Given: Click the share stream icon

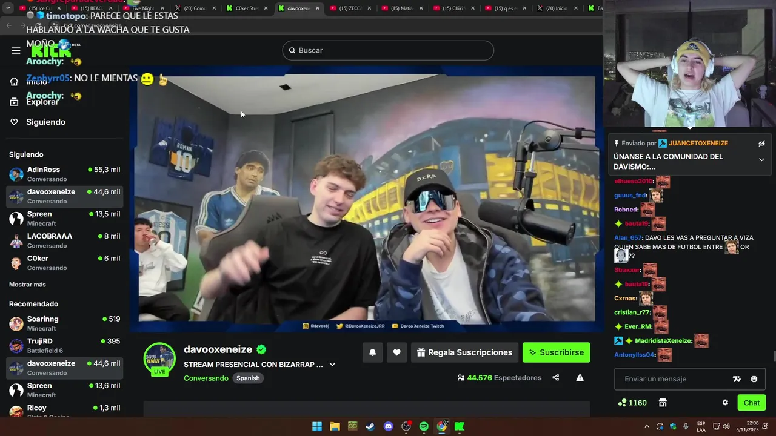Looking at the screenshot, I should coord(556,378).
